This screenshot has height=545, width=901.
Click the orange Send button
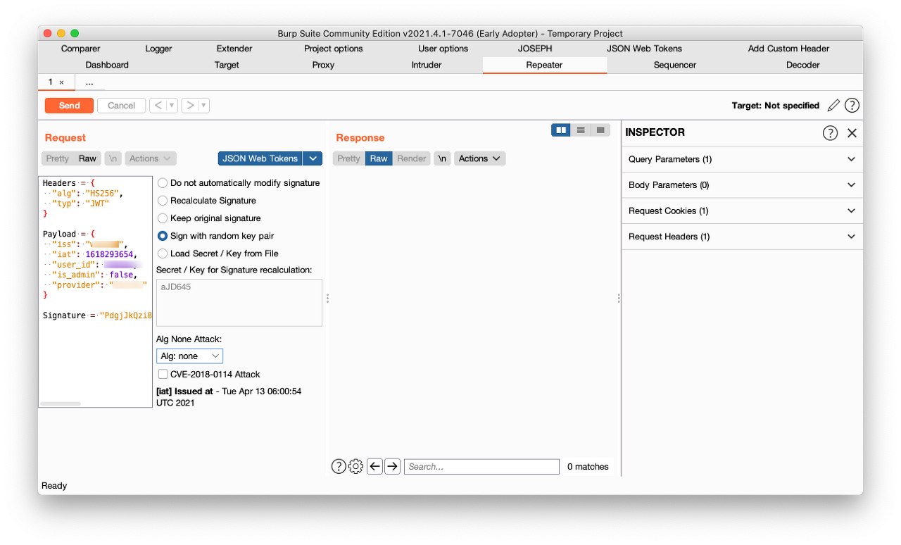[x=69, y=106]
